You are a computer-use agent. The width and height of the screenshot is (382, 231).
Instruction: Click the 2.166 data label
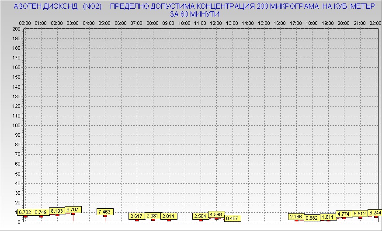click(296, 217)
